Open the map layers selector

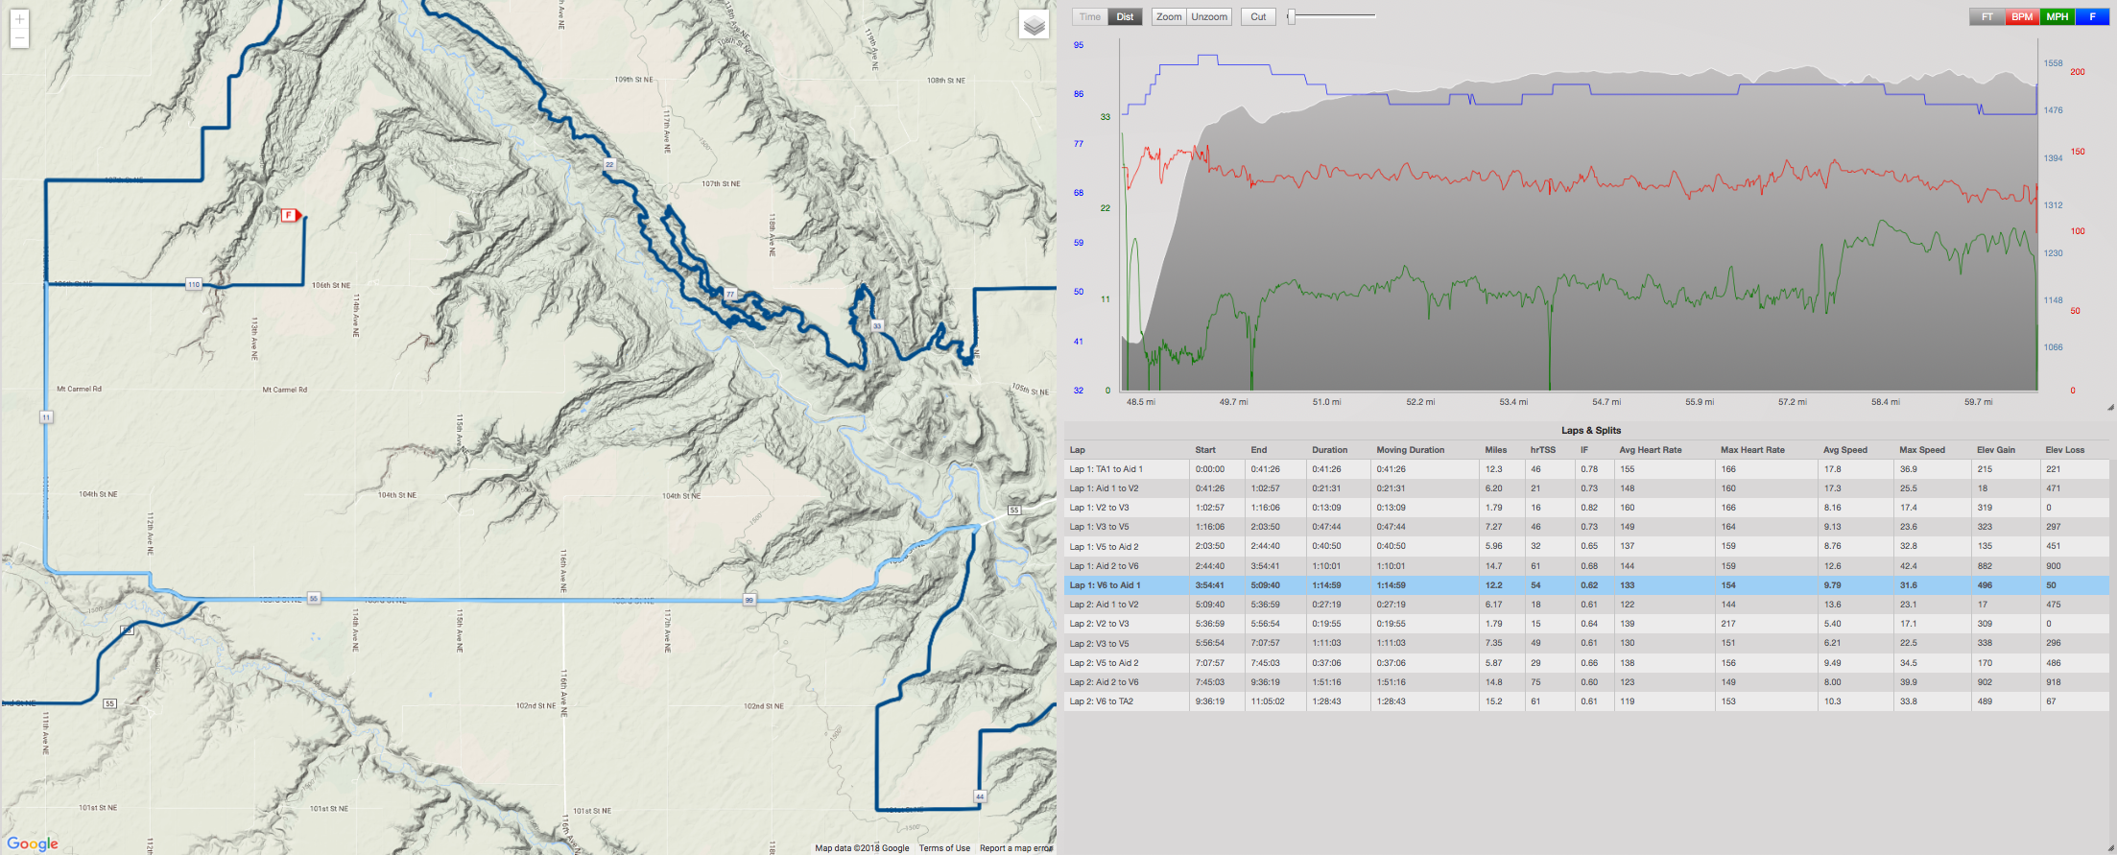pos(1034,25)
